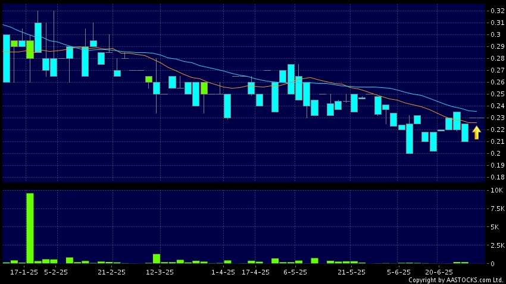Screen dimensions: 506x284
Task: Click the 0.29 price level label
Action: 497,47
